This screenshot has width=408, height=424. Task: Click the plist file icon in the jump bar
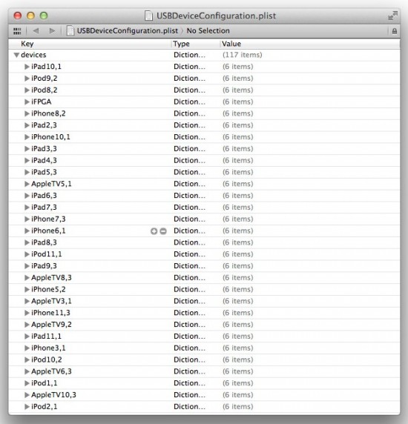click(70, 31)
